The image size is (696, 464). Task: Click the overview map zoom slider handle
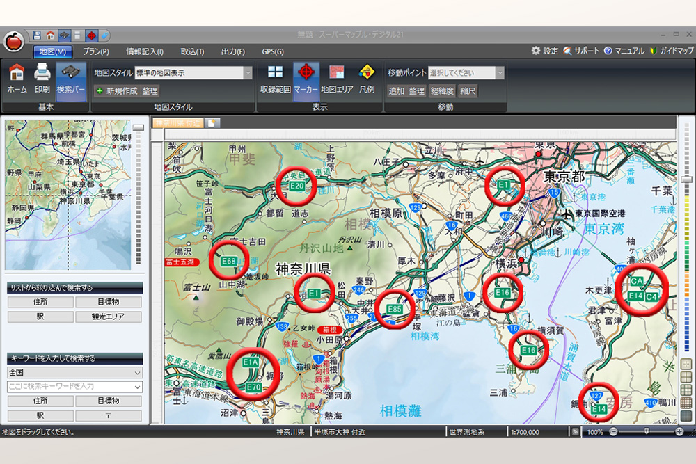[139, 128]
